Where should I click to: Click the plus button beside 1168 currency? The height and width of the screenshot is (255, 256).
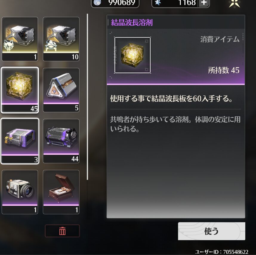pyautogui.click(x=204, y=3)
